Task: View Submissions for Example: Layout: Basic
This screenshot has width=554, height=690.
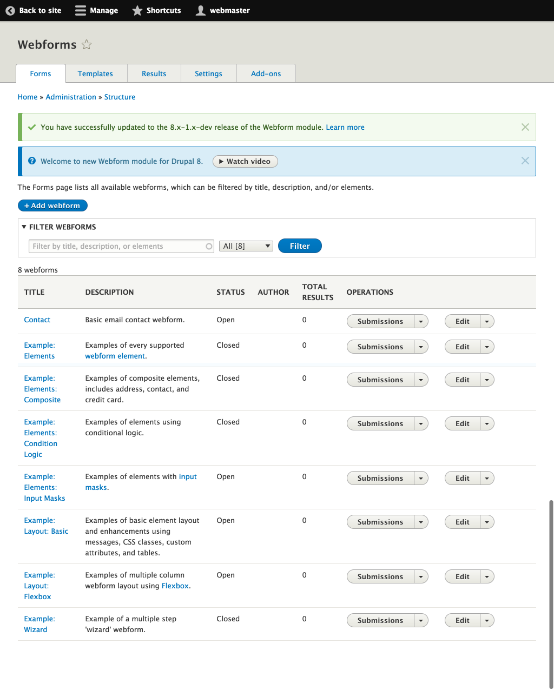Action: click(380, 522)
